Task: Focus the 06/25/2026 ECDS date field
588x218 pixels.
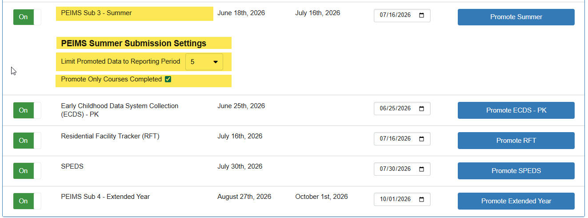Action: (396, 109)
